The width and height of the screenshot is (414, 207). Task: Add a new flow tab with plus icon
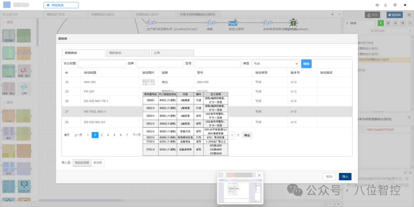(332, 15)
